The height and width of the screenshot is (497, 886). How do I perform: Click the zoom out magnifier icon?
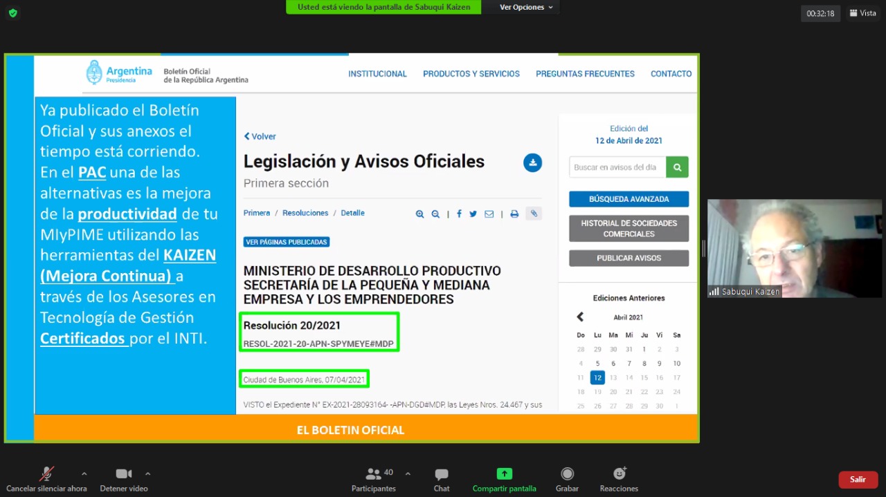click(x=435, y=214)
